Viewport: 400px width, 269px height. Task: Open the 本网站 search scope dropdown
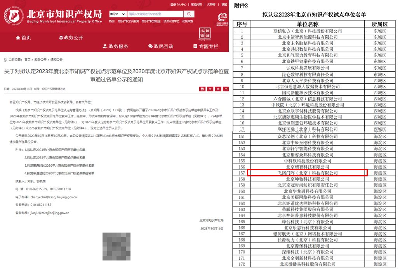click(118, 14)
